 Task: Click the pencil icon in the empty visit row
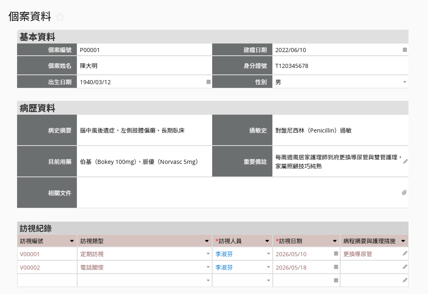[x=405, y=280]
